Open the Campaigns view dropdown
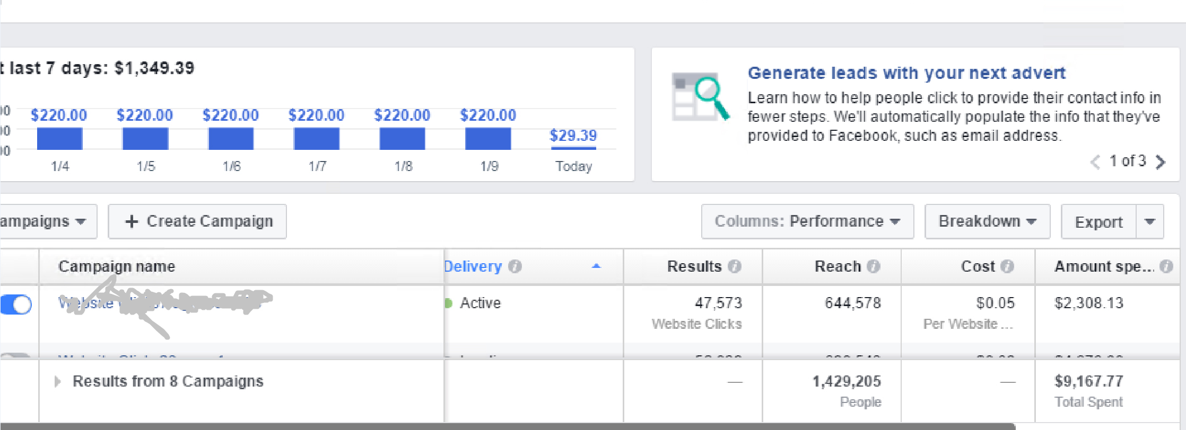The image size is (1186, 430). (x=48, y=221)
